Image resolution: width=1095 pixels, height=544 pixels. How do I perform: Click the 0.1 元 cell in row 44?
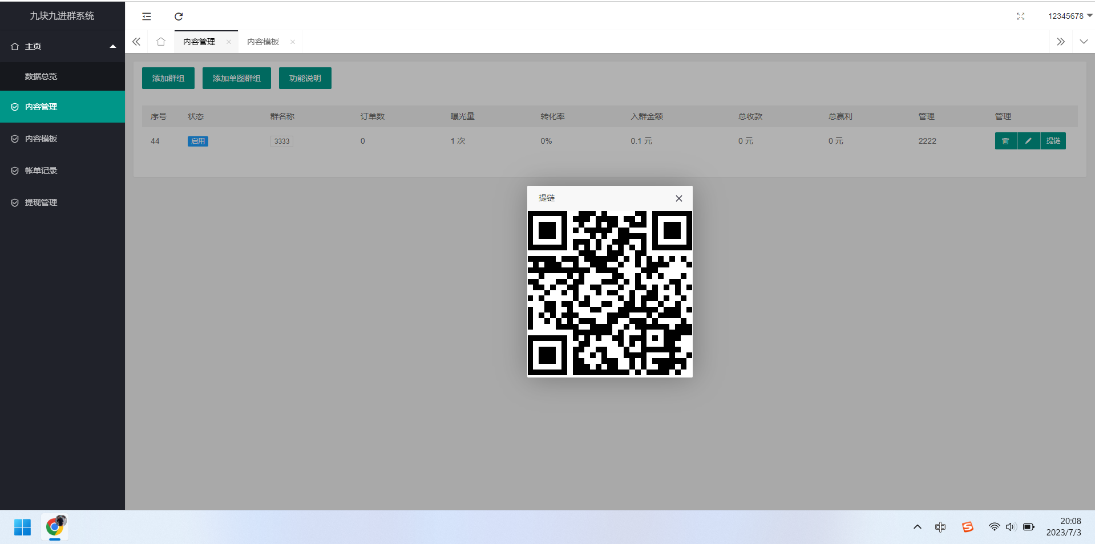641,141
